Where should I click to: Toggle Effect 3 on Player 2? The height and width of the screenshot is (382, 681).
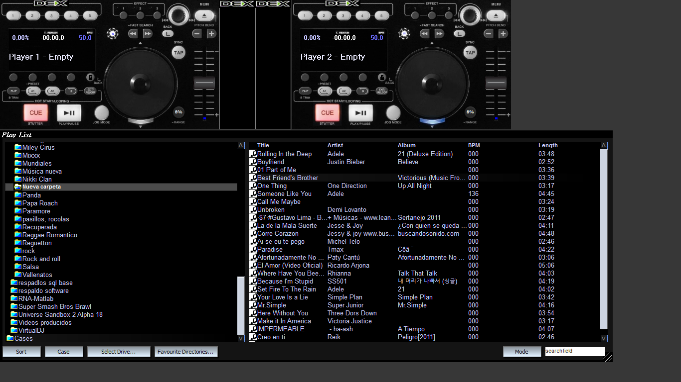[x=448, y=15]
